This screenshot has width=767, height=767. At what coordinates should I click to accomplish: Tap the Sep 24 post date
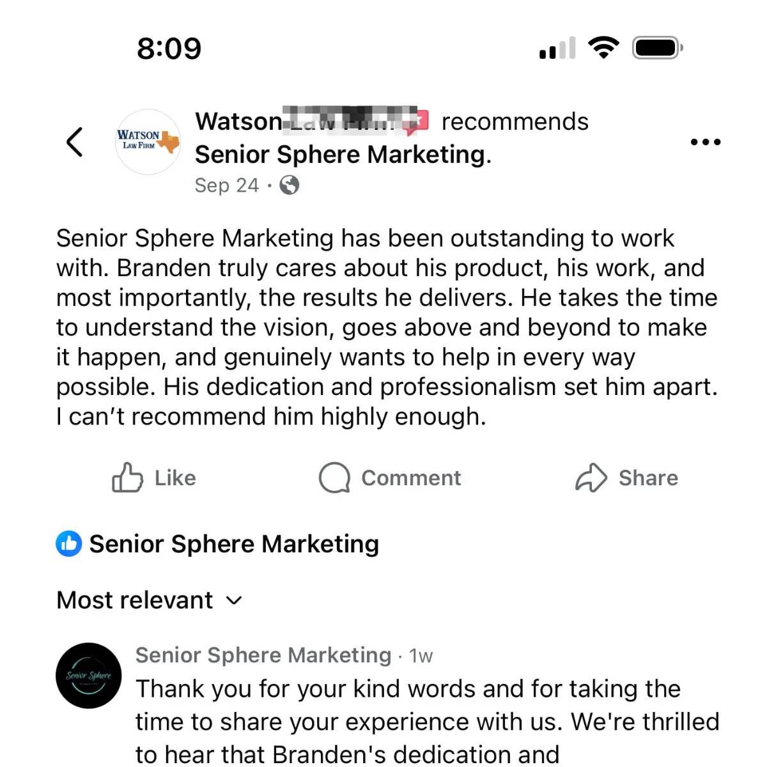click(226, 185)
